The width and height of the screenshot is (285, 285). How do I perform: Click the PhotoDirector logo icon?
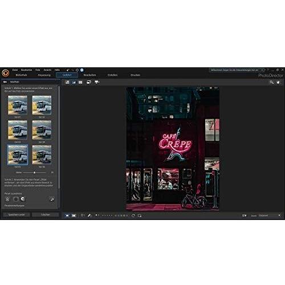pyautogui.click(x=6, y=72)
